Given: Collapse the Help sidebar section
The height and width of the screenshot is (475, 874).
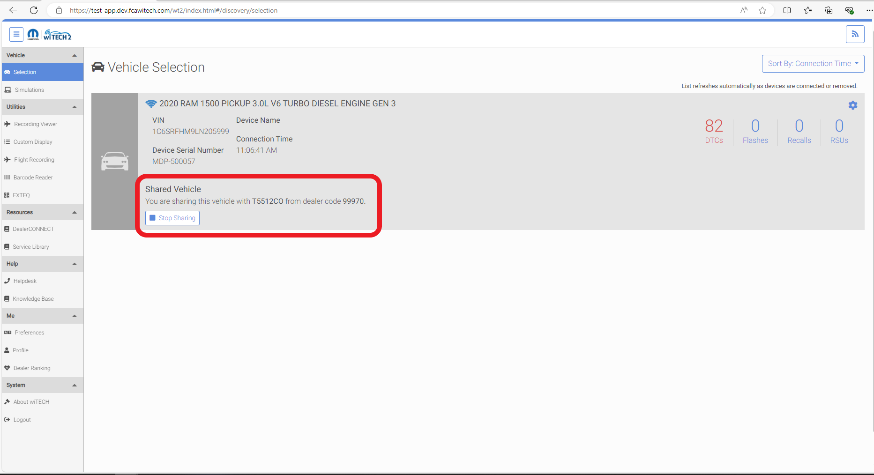Looking at the screenshot, I should tap(43, 264).
